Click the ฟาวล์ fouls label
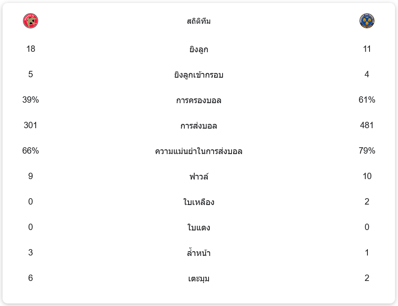The height and width of the screenshot is (306, 398). coord(199,177)
